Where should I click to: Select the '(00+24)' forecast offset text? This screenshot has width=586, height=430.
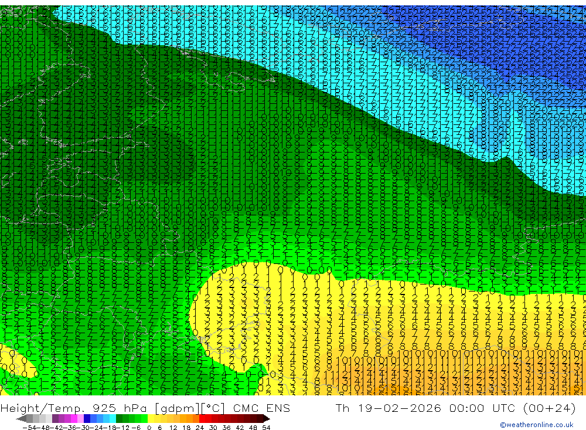click(x=549, y=408)
